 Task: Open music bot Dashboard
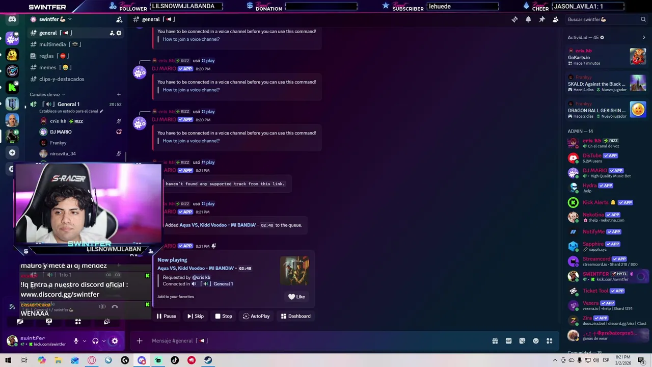(x=295, y=316)
